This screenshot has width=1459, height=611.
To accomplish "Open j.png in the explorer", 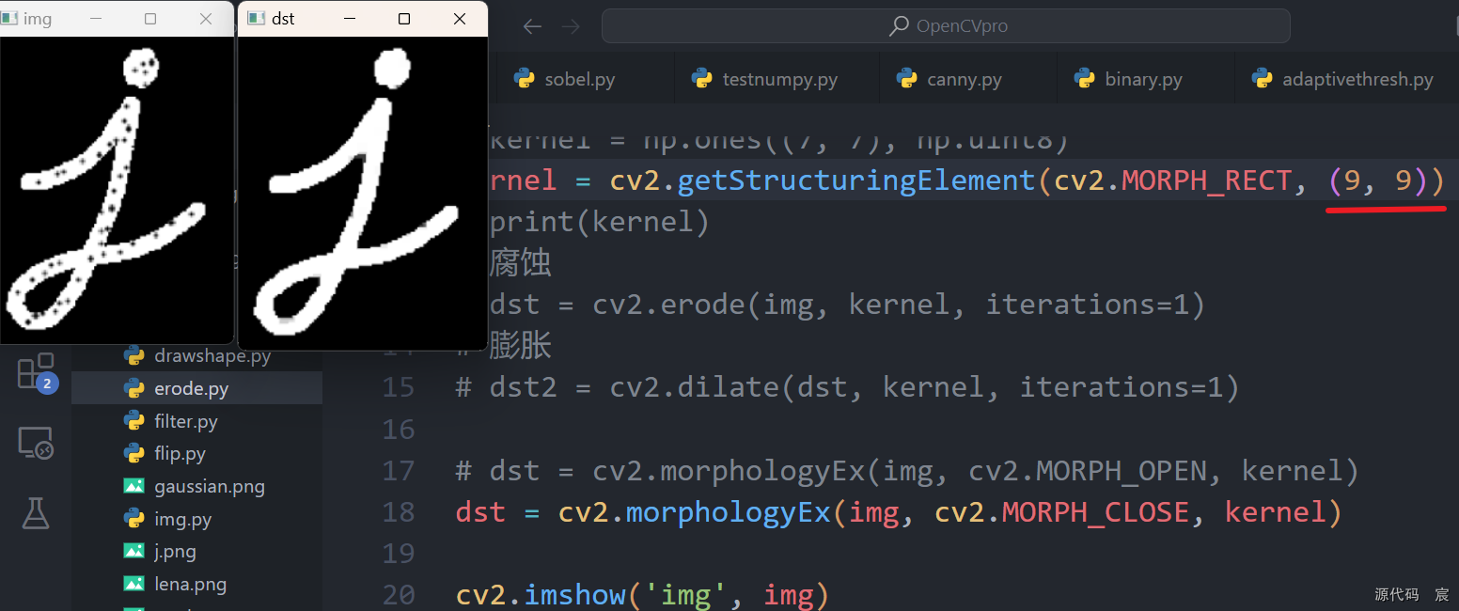I will (197, 551).
